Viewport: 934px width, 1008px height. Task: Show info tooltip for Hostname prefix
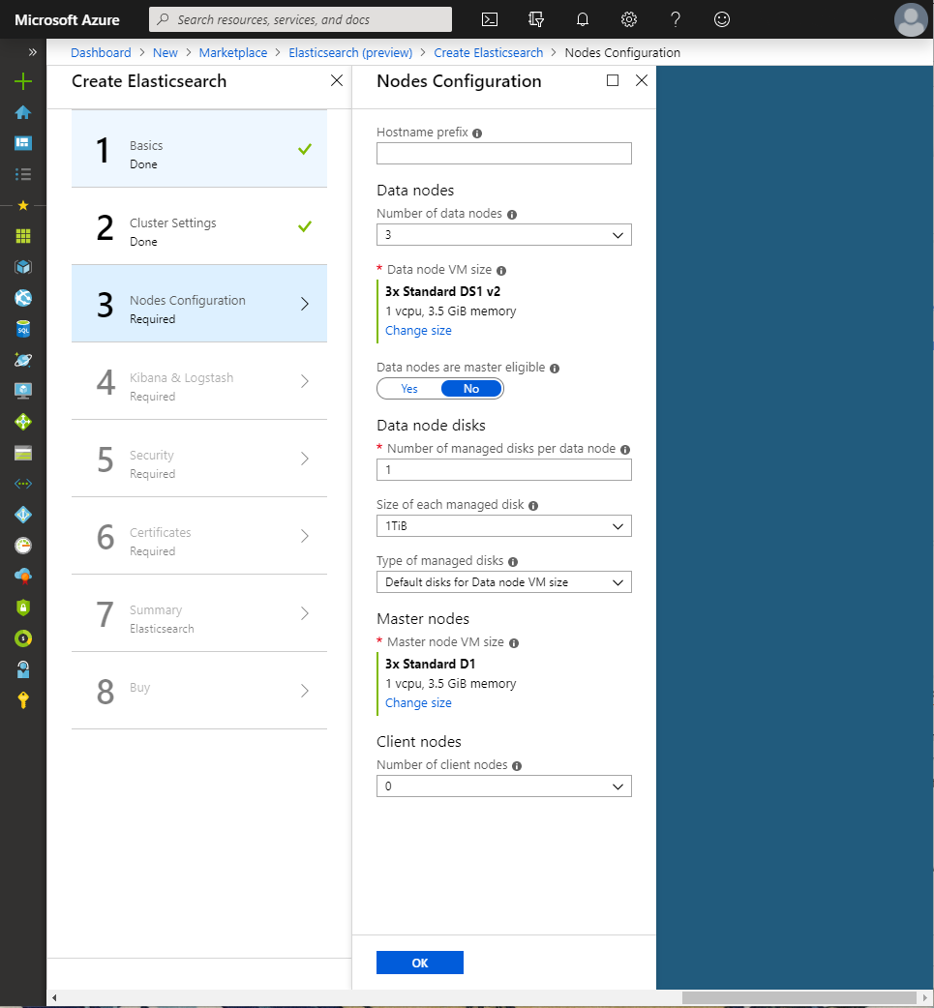pyautogui.click(x=477, y=133)
